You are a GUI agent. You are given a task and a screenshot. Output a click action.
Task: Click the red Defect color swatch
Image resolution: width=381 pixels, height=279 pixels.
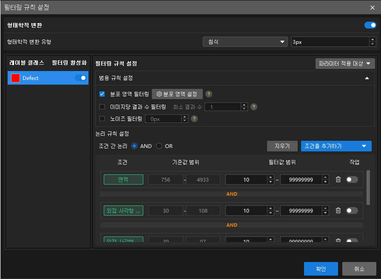click(15, 78)
